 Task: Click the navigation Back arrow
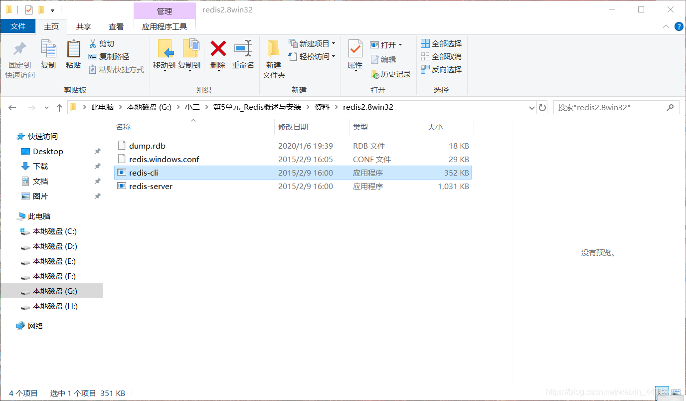pos(12,107)
